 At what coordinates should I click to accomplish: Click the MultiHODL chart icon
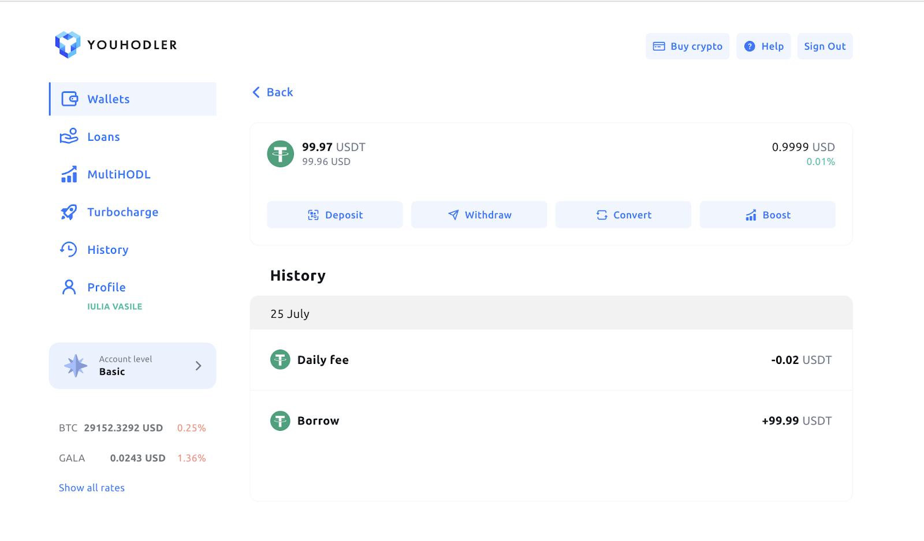click(x=69, y=174)
